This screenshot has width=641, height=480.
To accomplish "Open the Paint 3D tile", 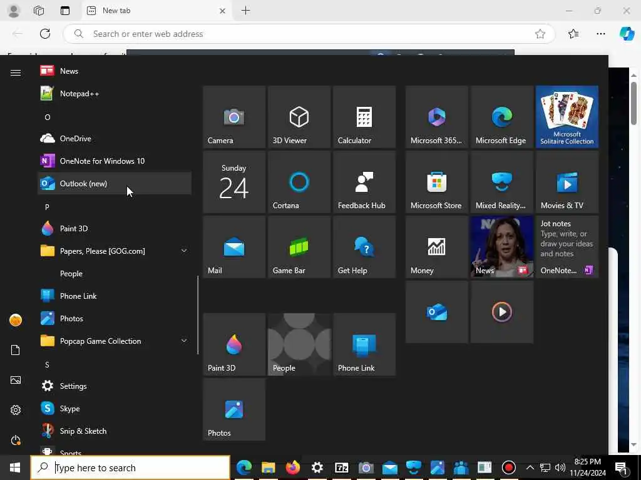I will click(234, 344).
